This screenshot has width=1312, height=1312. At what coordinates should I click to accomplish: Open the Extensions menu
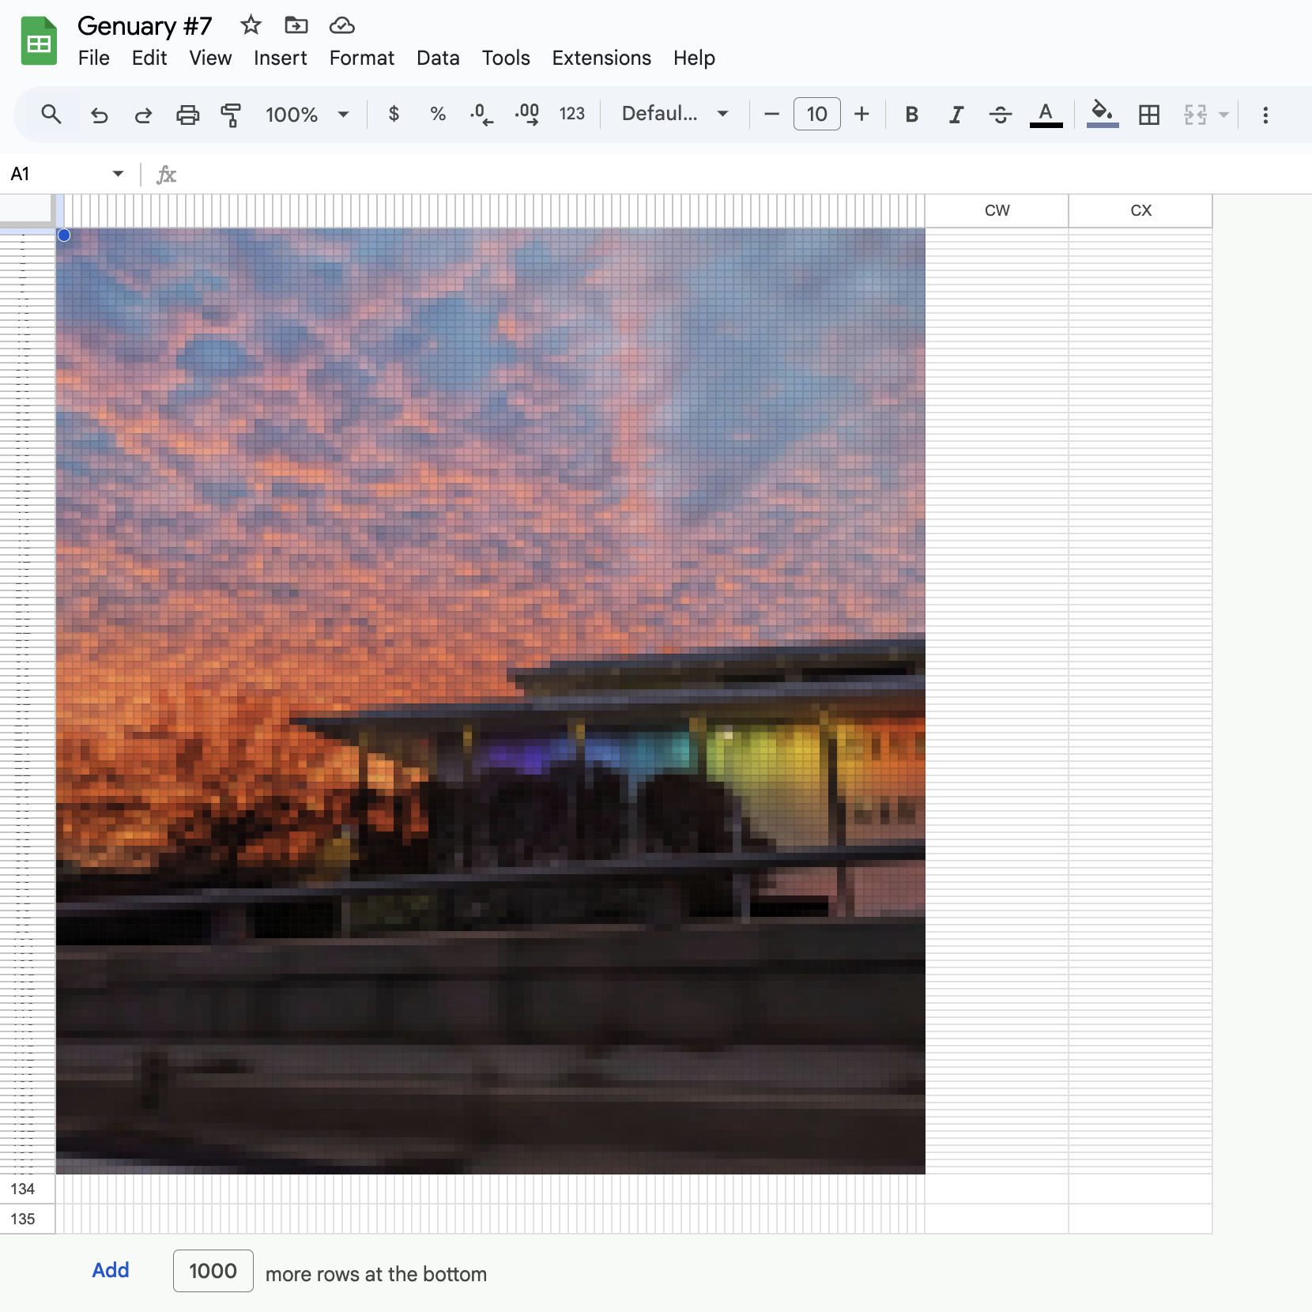tap(601, 58)
